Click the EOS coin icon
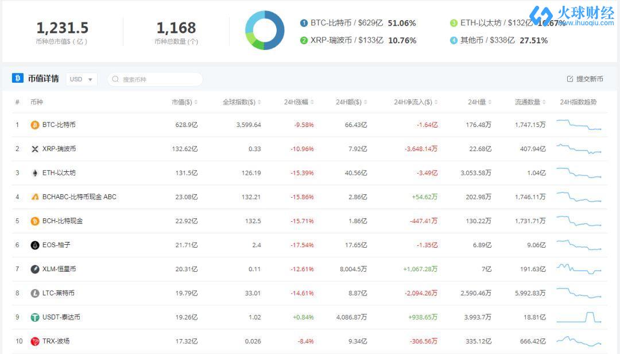The width and height of the screenshot is (620, 354). [x=35, y=245]
